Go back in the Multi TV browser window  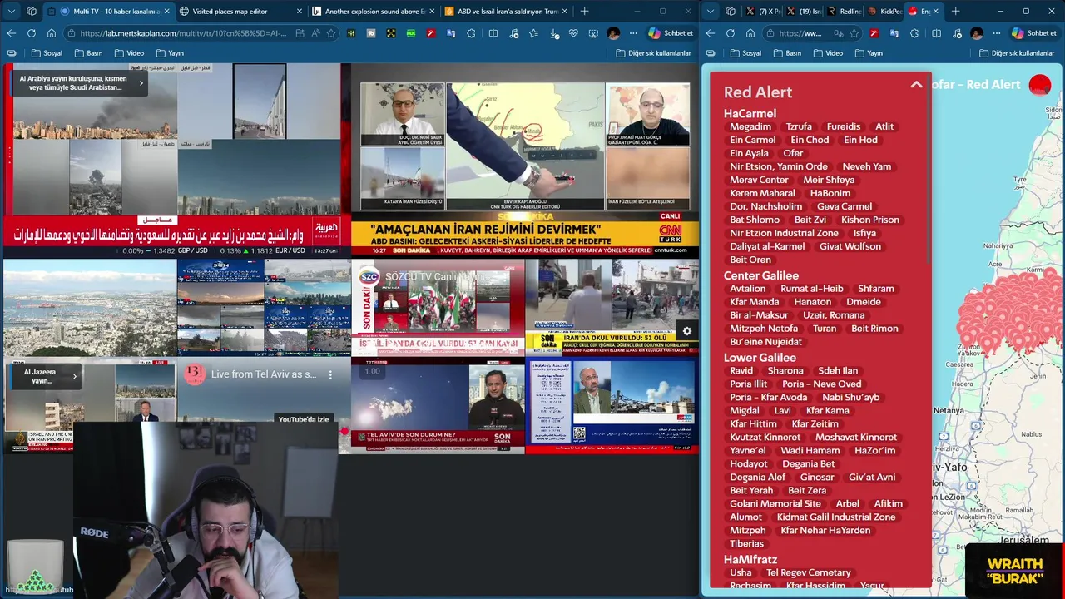click(11, 33)
